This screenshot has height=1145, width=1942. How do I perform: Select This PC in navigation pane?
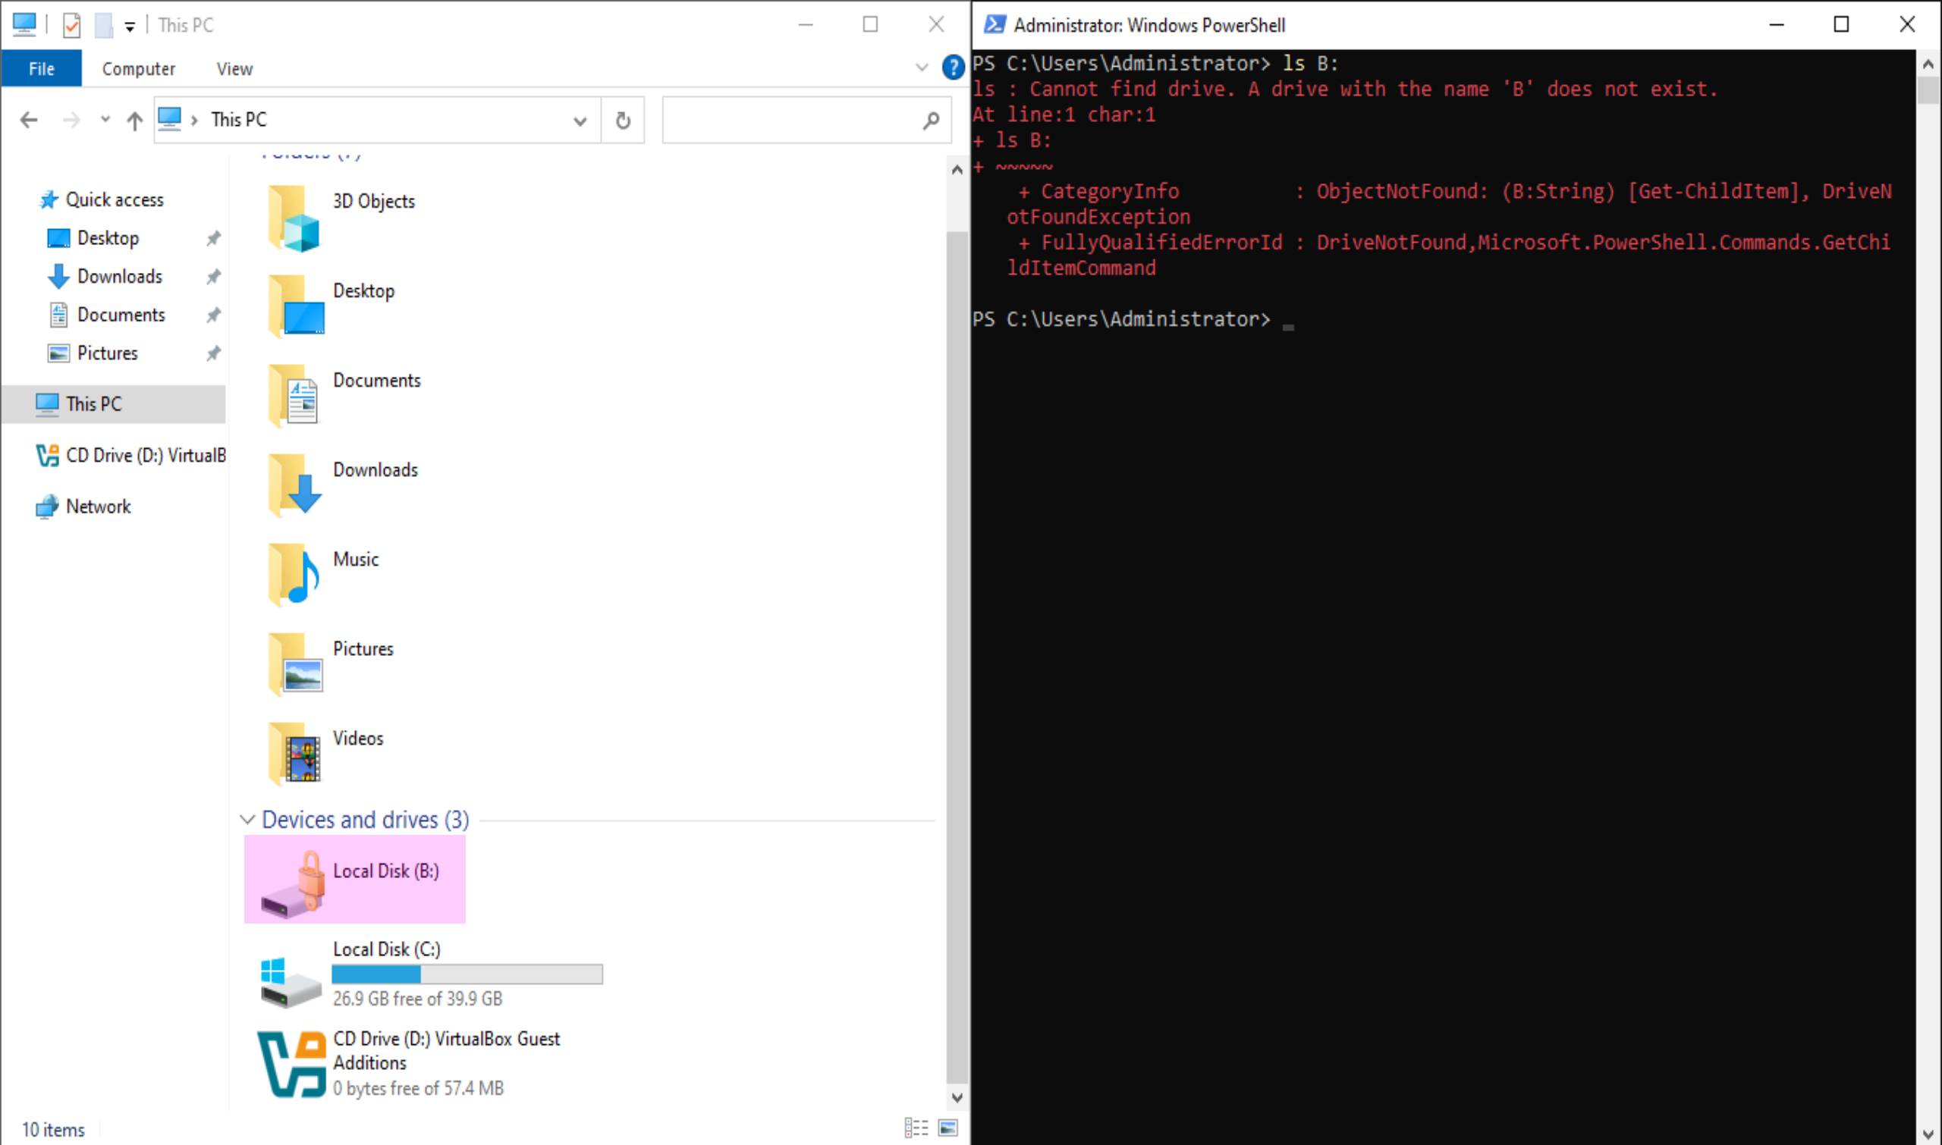pyautogui.click(x=114, y=404)
